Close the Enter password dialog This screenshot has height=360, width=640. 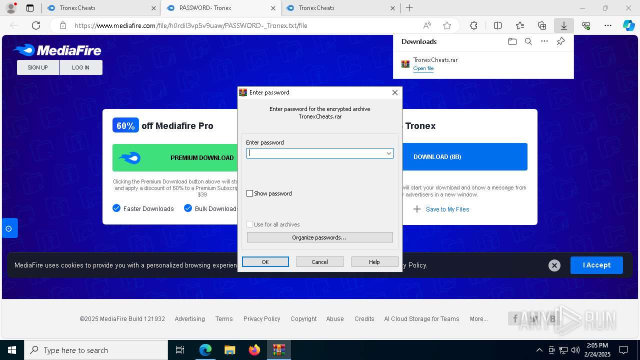click(395, 92)
